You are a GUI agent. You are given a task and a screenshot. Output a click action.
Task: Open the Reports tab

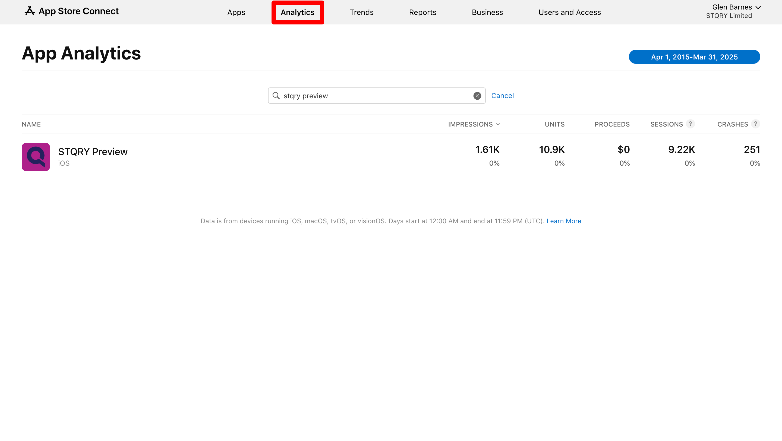point(422,12)
